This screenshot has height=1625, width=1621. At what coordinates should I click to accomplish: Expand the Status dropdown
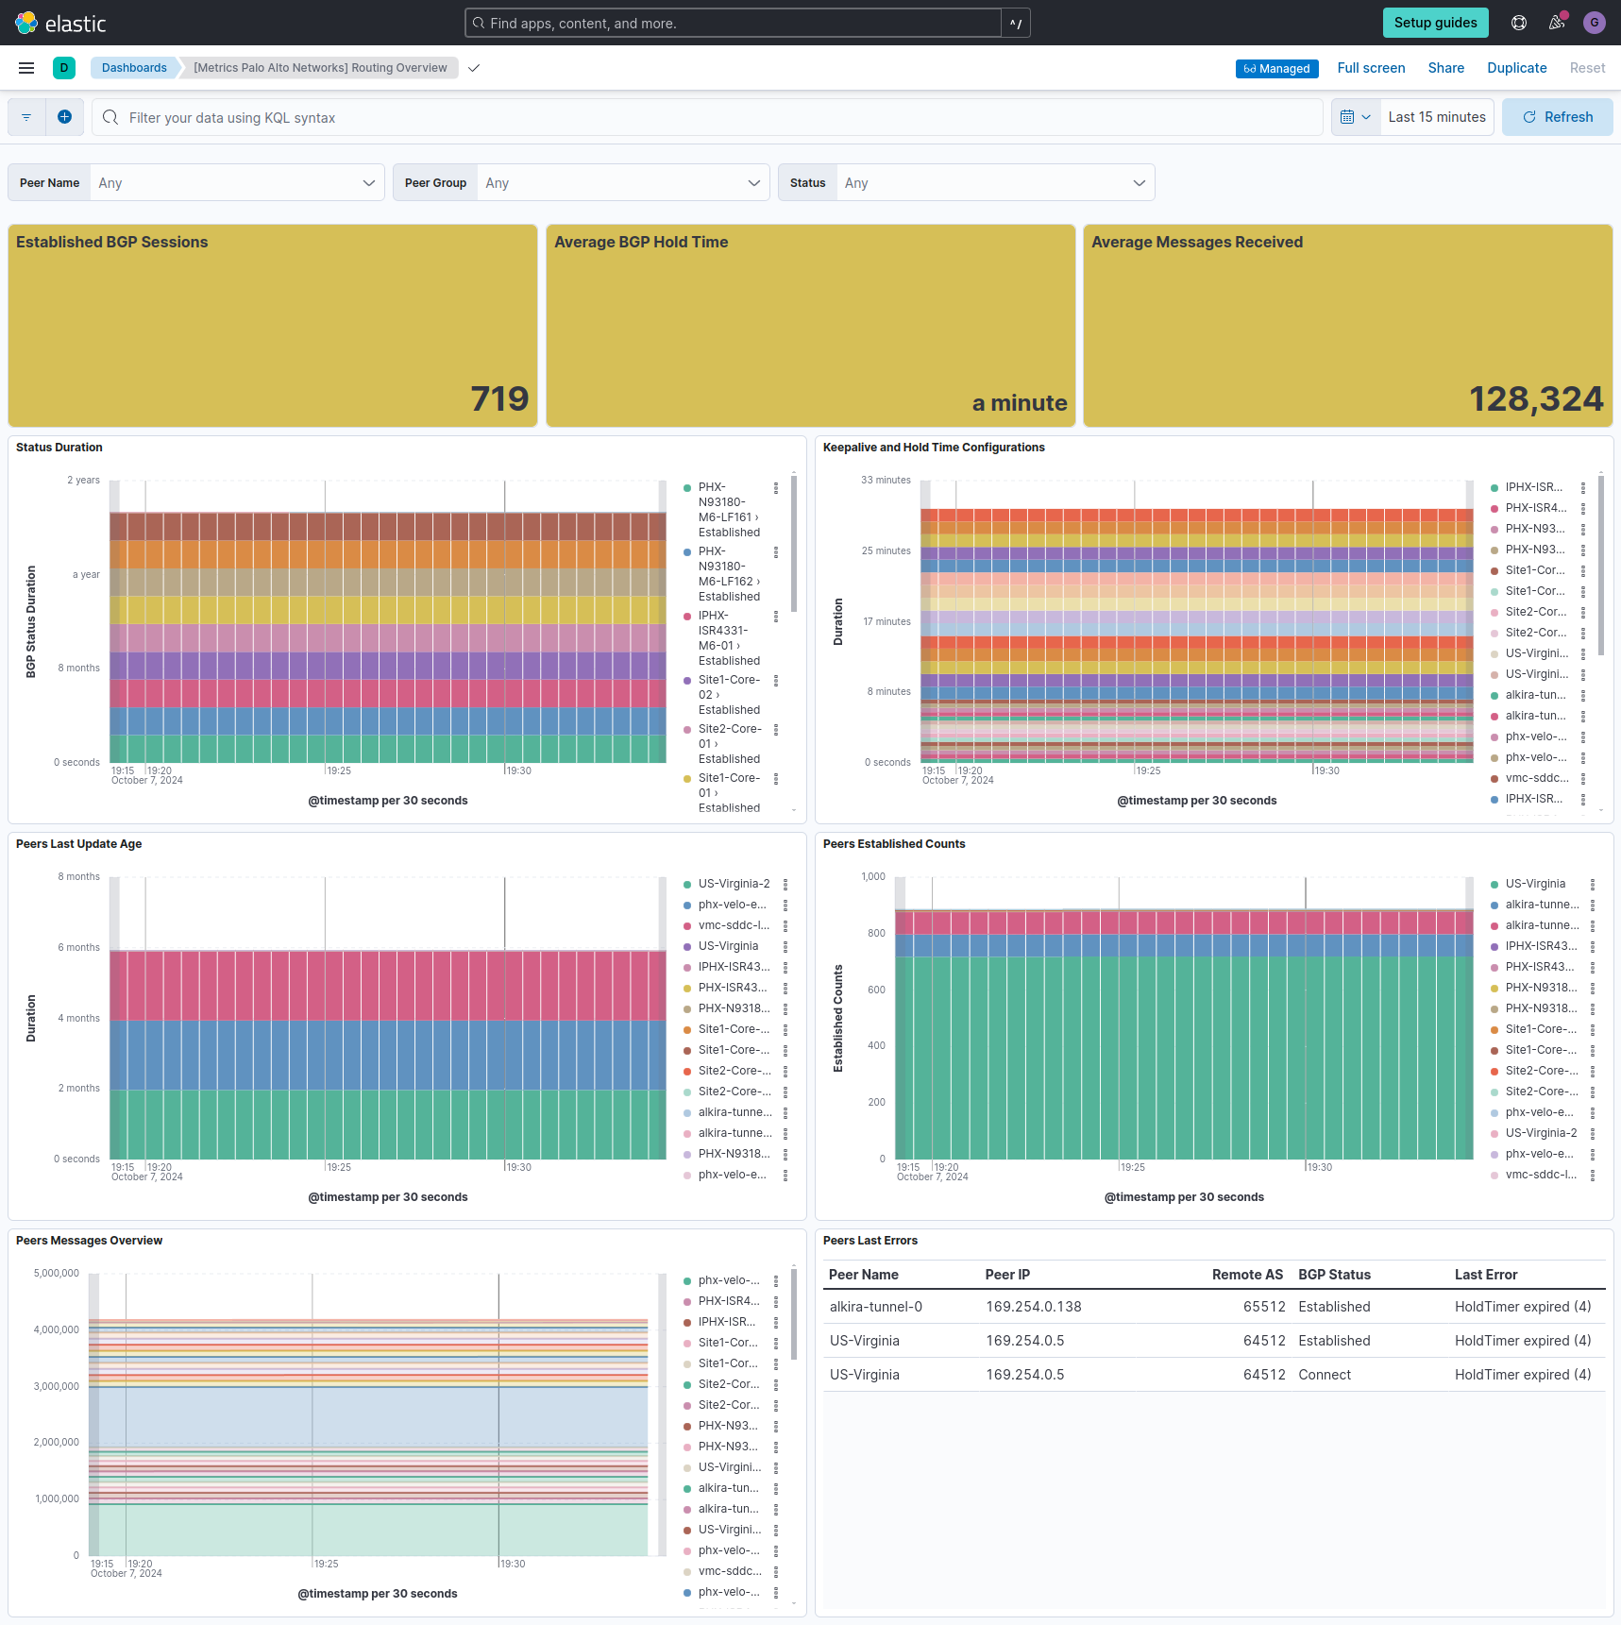(x=995, y=183)
